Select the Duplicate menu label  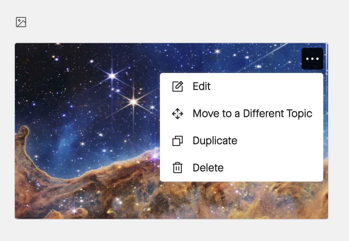click(215, 141)
